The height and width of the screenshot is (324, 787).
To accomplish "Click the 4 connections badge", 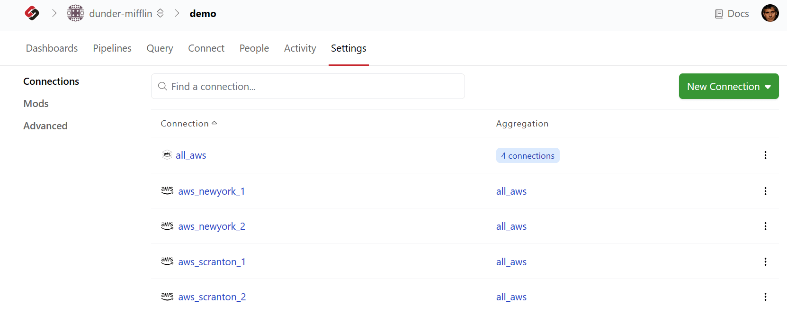I will (x=528, y=155).
